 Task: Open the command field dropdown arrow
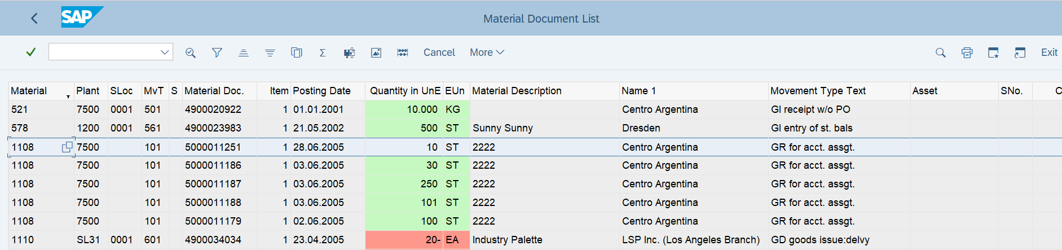[165, 52]
